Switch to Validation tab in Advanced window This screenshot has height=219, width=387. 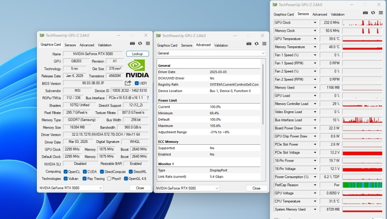221,45
